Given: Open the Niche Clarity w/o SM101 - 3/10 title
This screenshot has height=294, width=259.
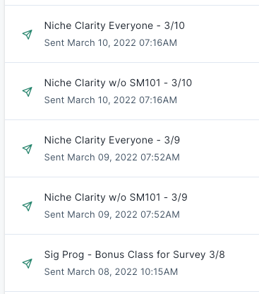Looking at the screenshot, I should 118,83.
